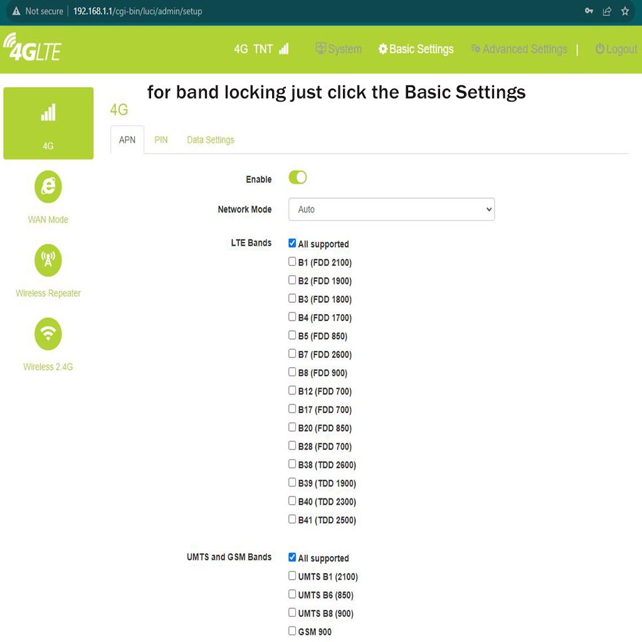
Task: Open WAN Mode sidebar icon
Action: point(48,186)
